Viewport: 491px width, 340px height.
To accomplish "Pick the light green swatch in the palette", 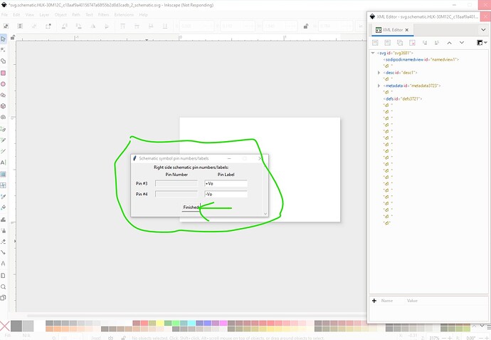I will pos(176,323).
